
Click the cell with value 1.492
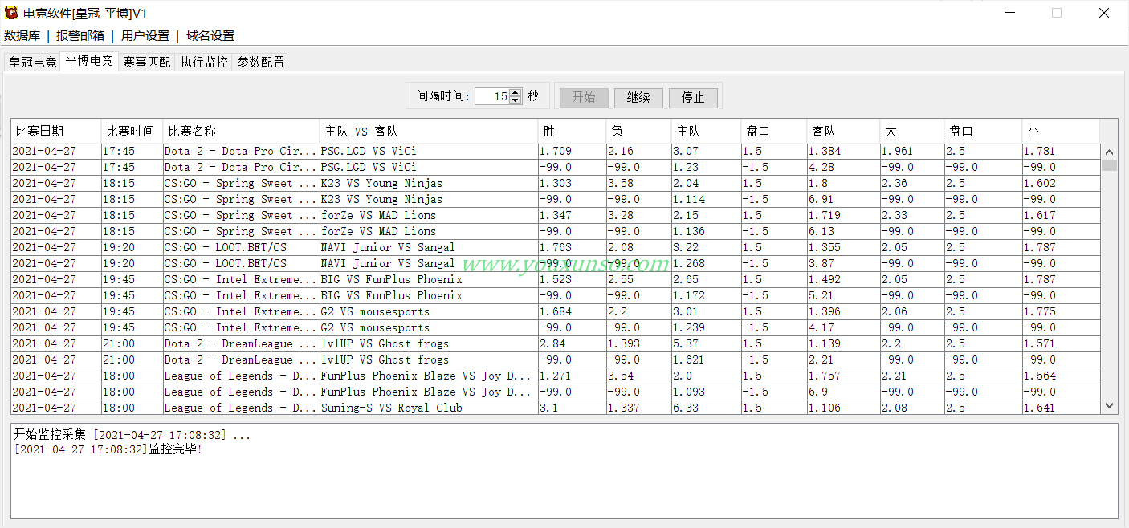coord(843,279)
